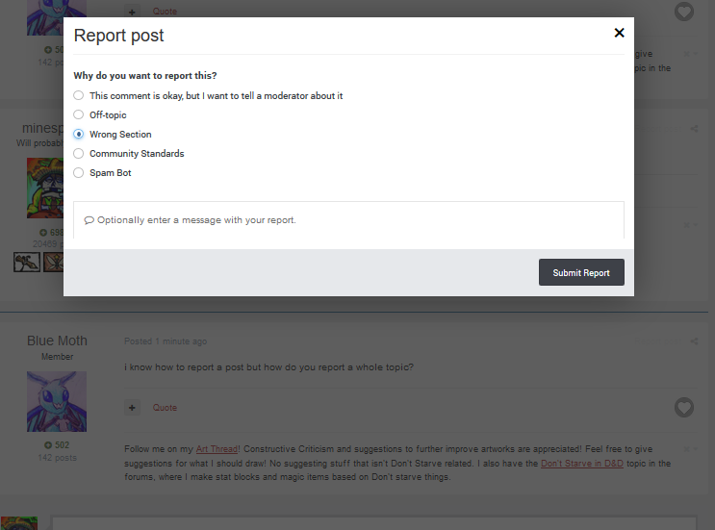Click the green reputation icon beside 502
This screenshot has width=715, height=530.
point(48,445)
